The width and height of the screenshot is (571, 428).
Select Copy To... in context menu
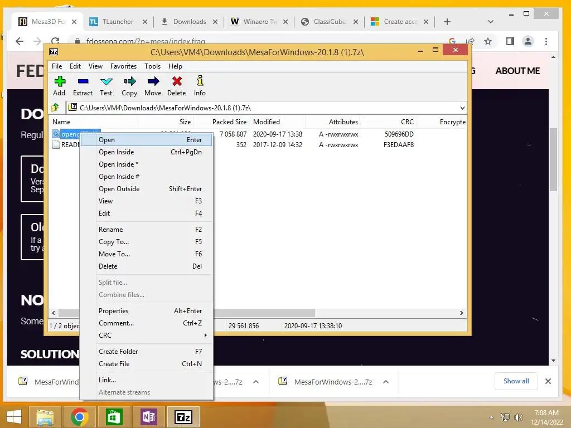(x=146, y=242)
